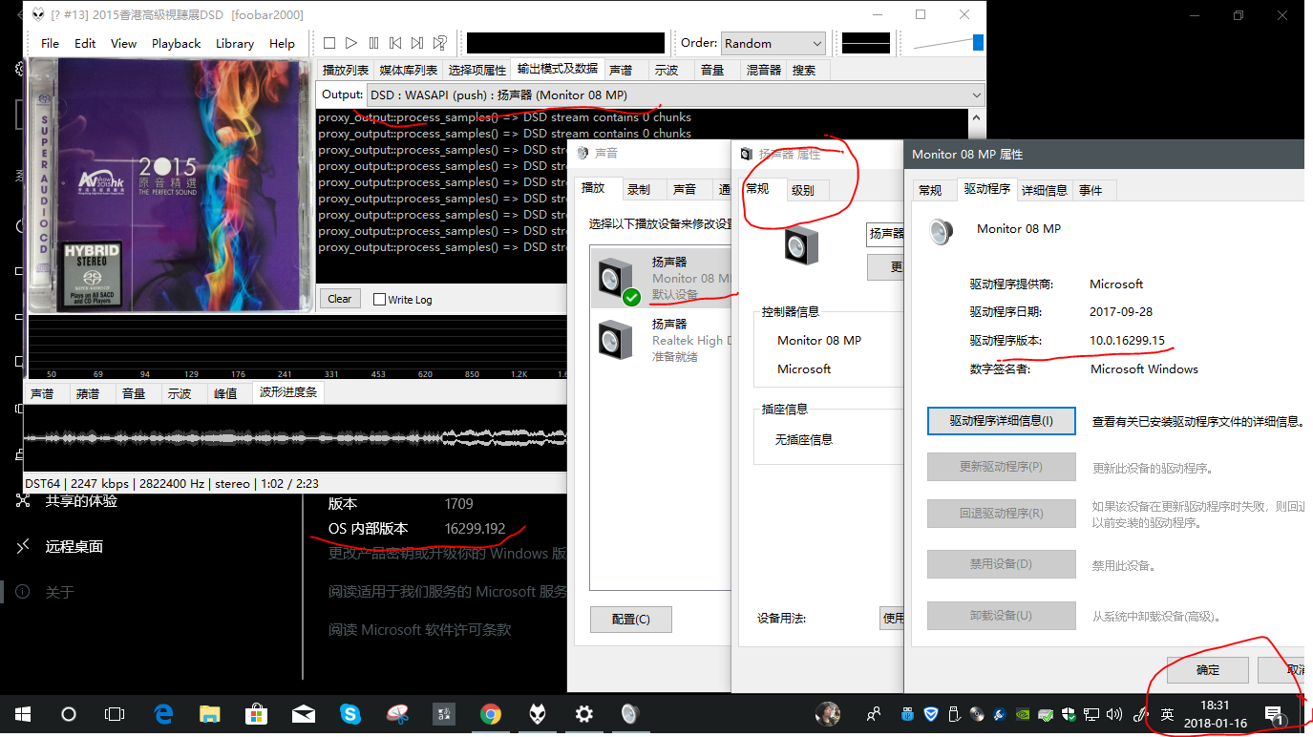This screenshot has height=737, width=1313.
Task: Adjust the foobar2000 volume slider
Action: (947, 43)
